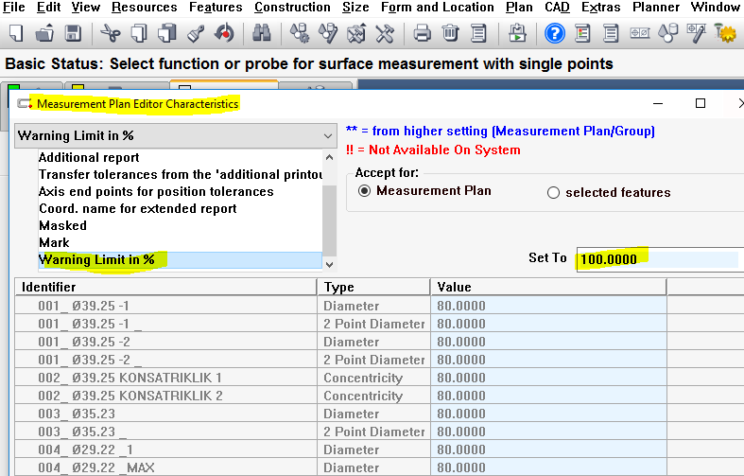Click the Cut scissors icon

[112, 35]
